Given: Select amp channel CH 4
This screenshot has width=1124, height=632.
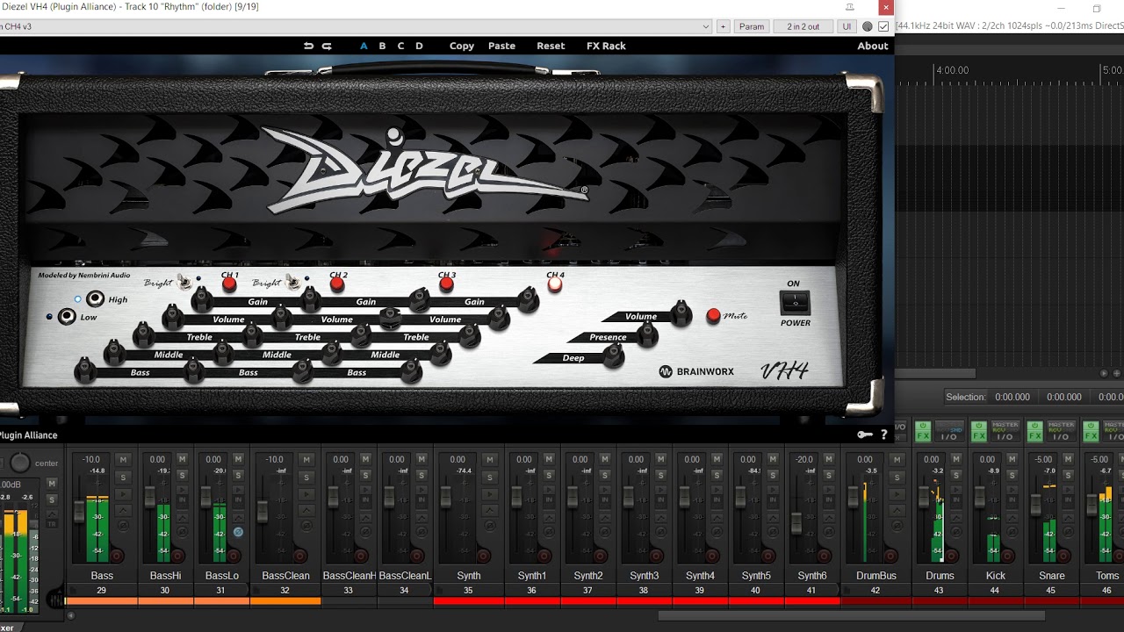Looking at the screenshot, I should point(555,284).
